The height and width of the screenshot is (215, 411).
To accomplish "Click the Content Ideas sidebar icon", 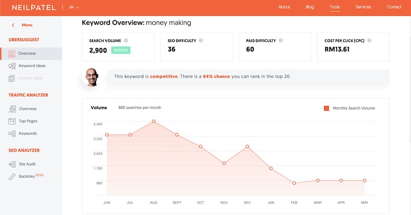I will tap(11, 78).
